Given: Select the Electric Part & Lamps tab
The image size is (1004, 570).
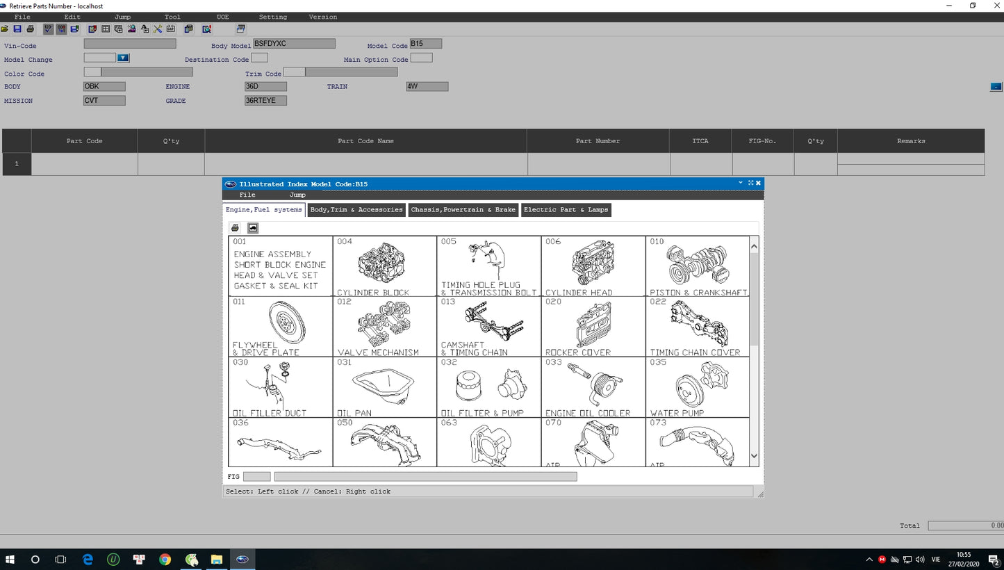Looking at the screenshot, I should point(566,210).
